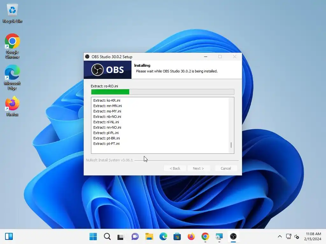Open the Chat app in taskbar
This screenshot has width=326, height=244.
click(x=135, y=236)
